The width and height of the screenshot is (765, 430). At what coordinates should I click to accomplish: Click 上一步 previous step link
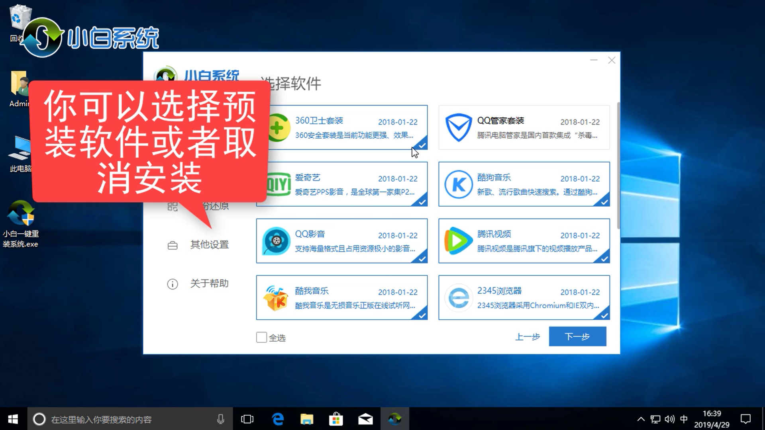[x=528, y=337]
